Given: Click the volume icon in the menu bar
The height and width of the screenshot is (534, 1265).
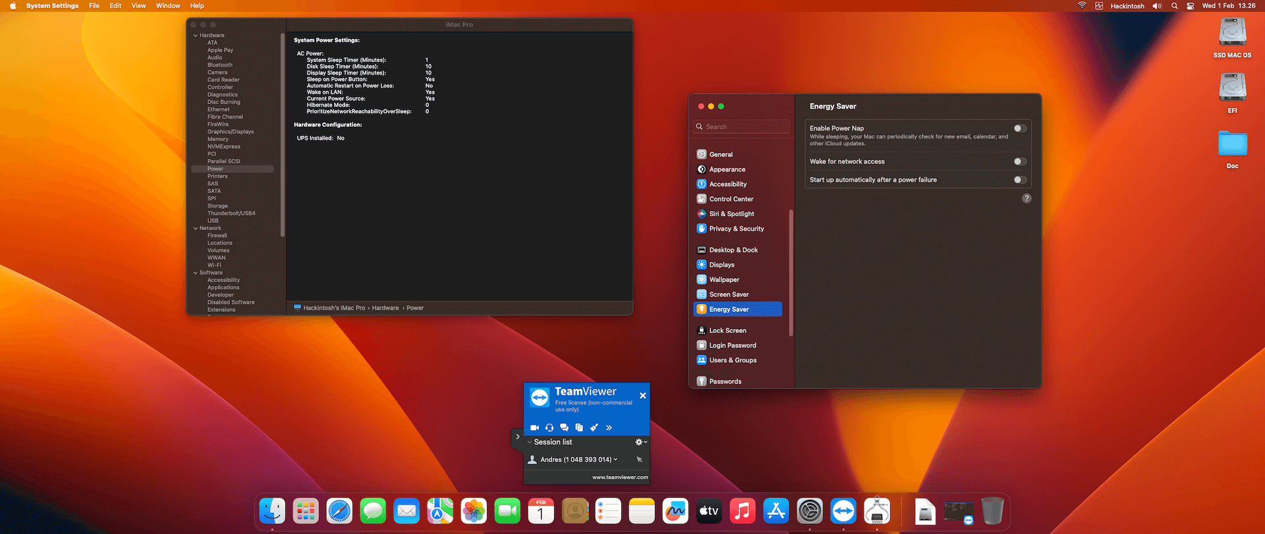Looking at the screenshot, I should tap(1157, 6).
